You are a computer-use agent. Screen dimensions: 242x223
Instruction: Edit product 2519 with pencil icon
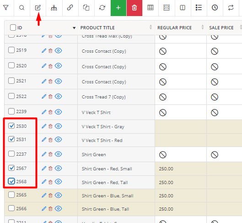click(x=44, y=51)
